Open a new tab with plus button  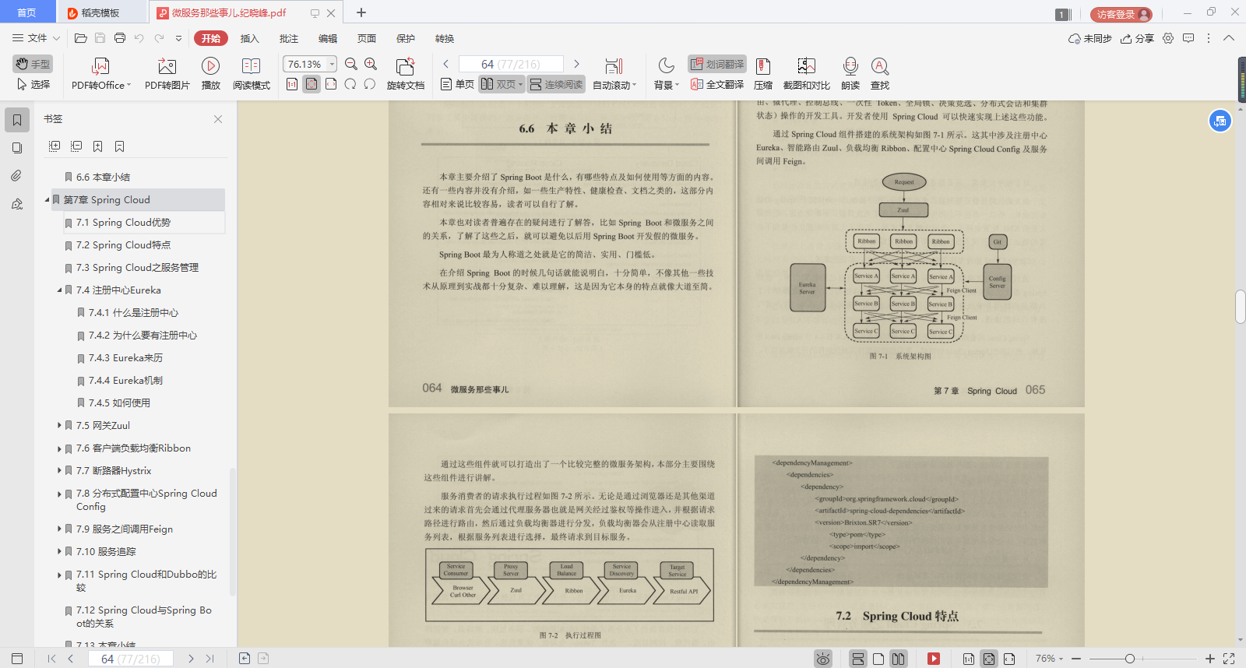pos(361,12)
